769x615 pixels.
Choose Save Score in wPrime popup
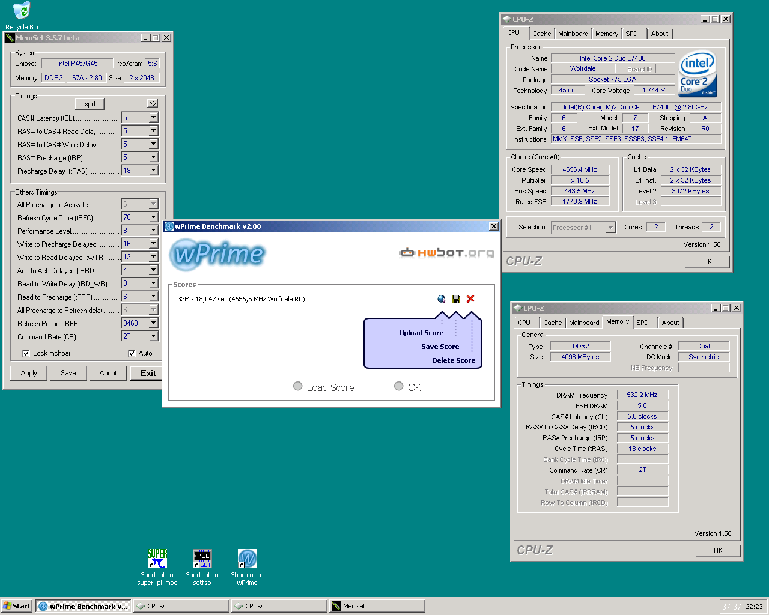(440, 347)
